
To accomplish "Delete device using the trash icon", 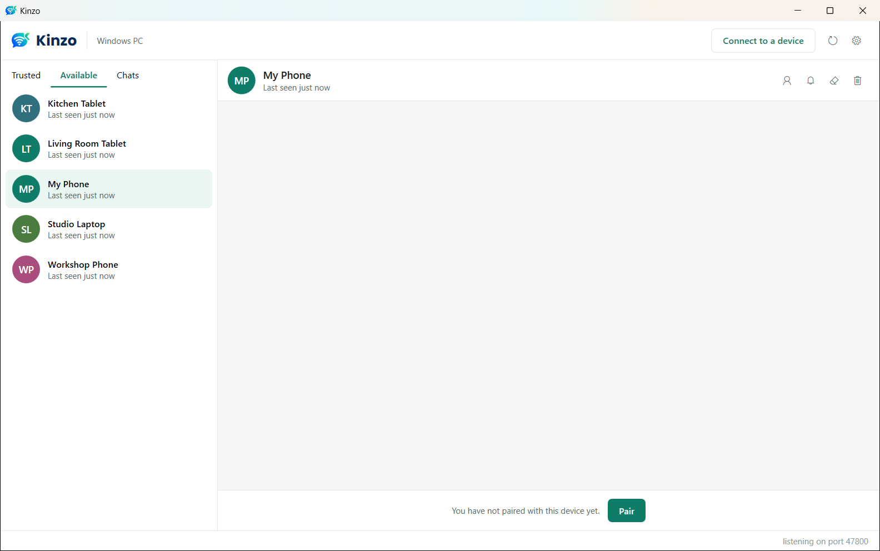I will (x=858, y=81).
